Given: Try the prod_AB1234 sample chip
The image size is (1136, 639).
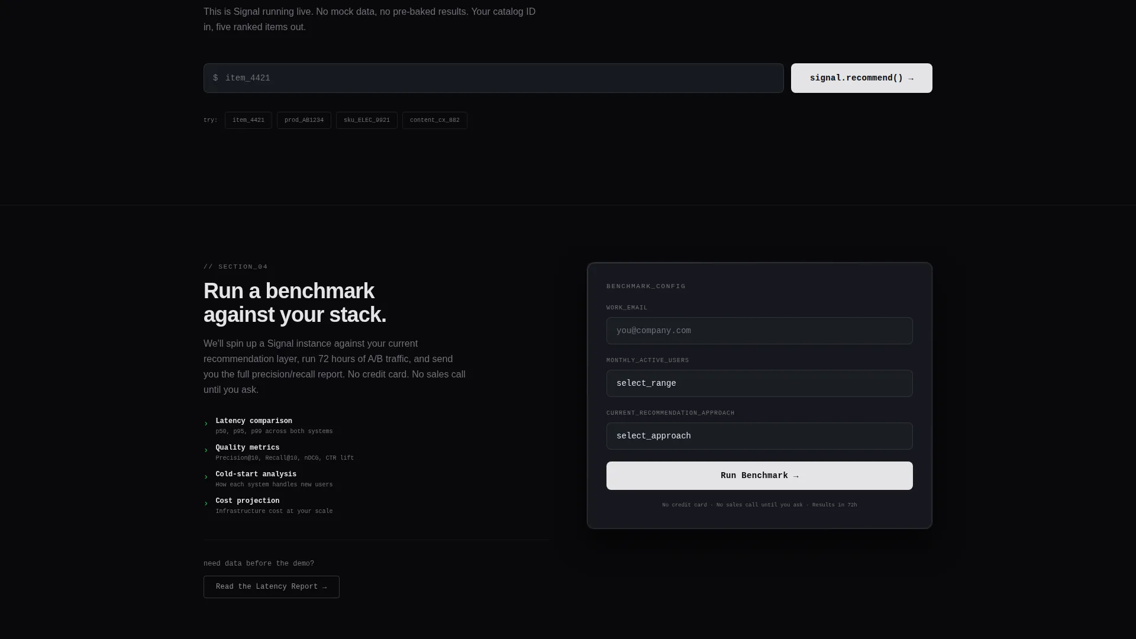Looking at the screenshot, I should 304,120.
